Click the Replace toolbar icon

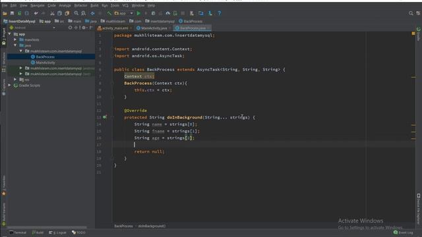pos(84,13)
